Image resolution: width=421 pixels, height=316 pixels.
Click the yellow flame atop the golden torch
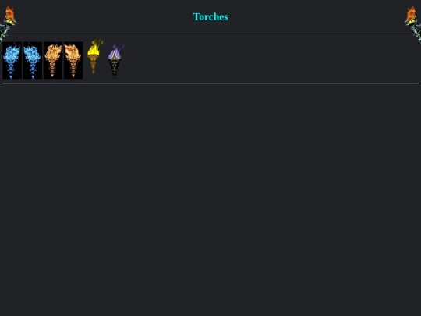(x=94, y=48)
